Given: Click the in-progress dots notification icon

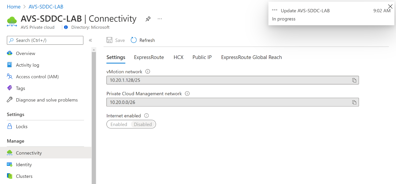Looking at the screenshot, I should [275, 10].
